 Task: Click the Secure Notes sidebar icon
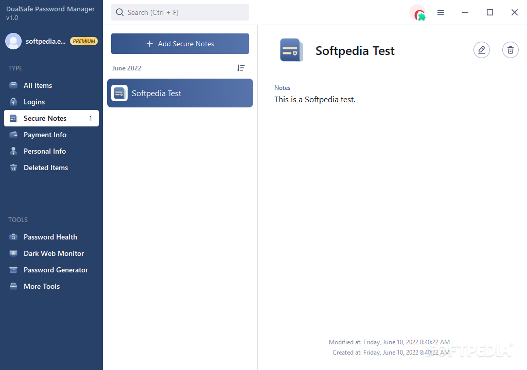(13, 118)
